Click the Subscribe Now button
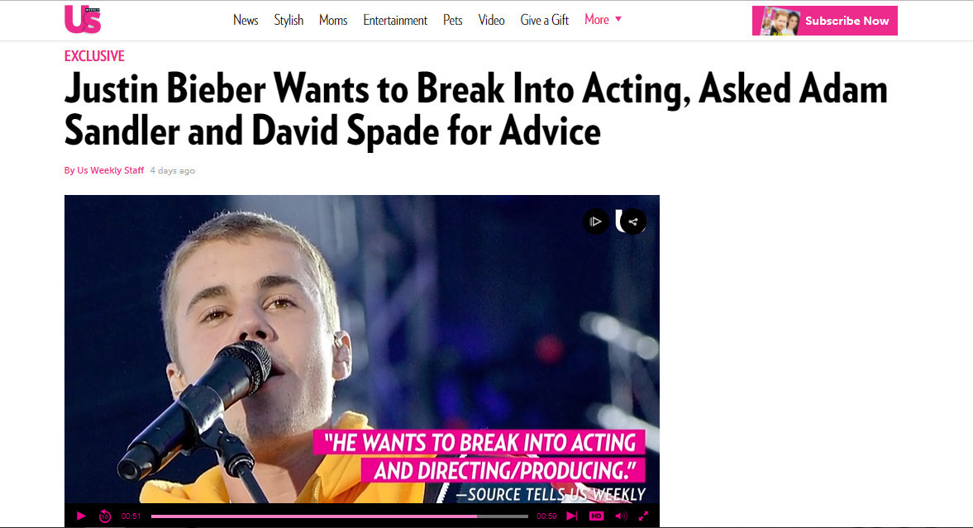The width and height of the screenshot is (973, 528). 825,21
